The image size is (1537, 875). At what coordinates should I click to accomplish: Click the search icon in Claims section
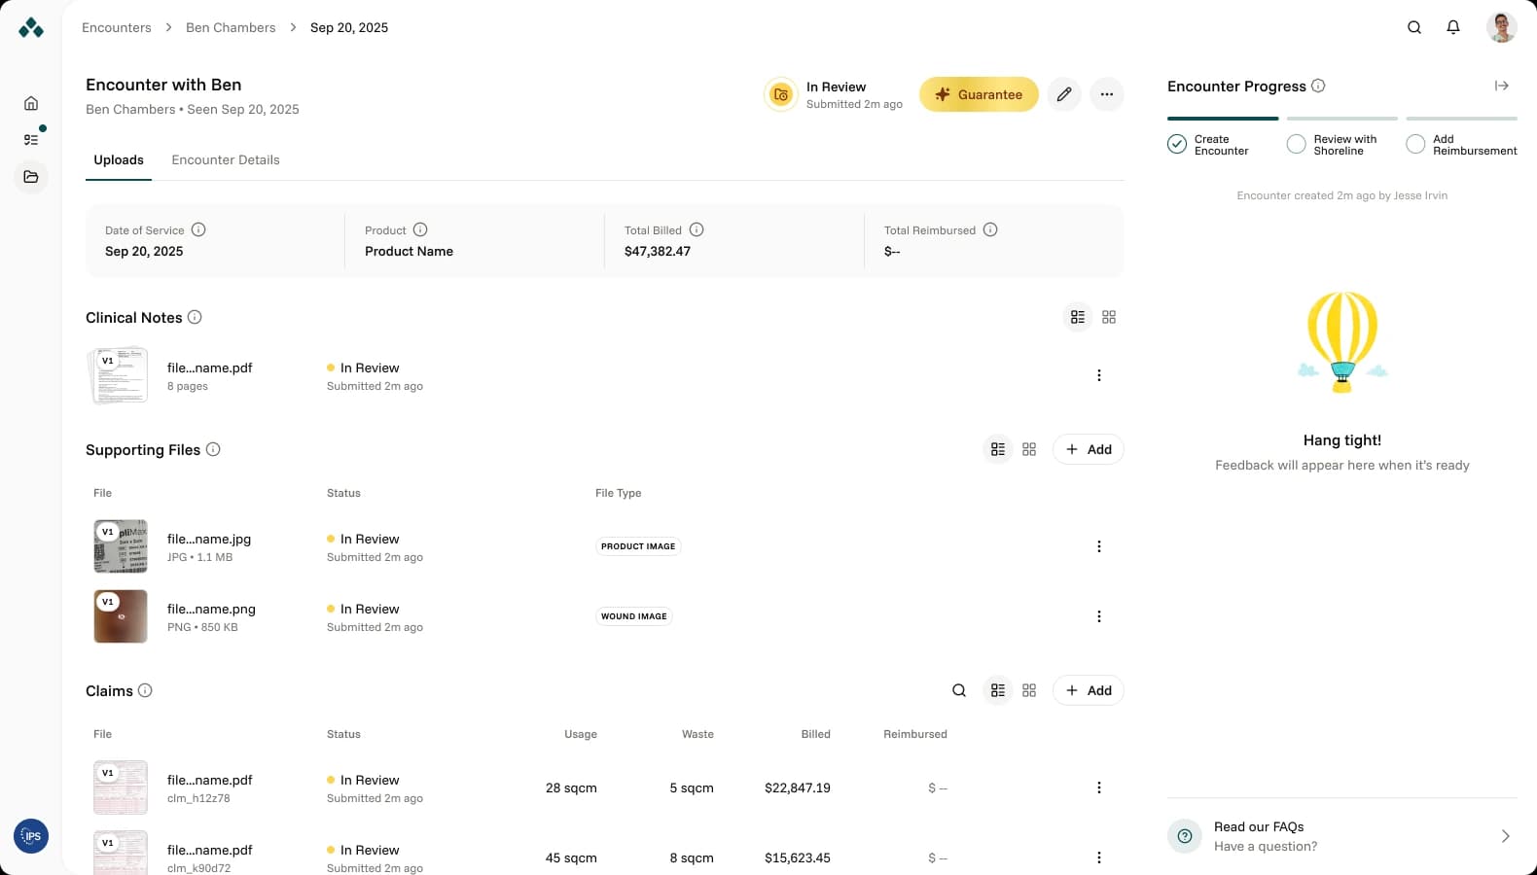coord(959,690)
